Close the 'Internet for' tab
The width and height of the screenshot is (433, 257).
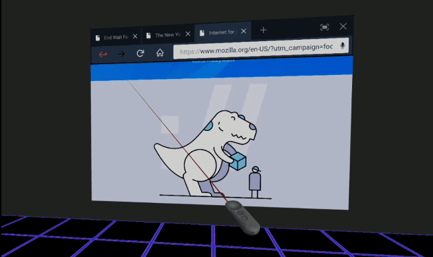click(x=243, y=31)
